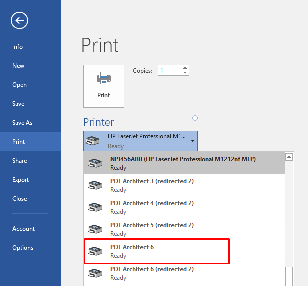Collapse the printer dropdown arrow
The width and height of the screenshot is (308, 286).
[193, 141]
